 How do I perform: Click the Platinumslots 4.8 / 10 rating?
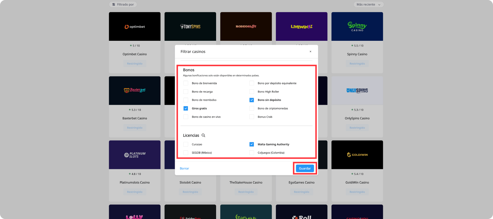(135, 174)
